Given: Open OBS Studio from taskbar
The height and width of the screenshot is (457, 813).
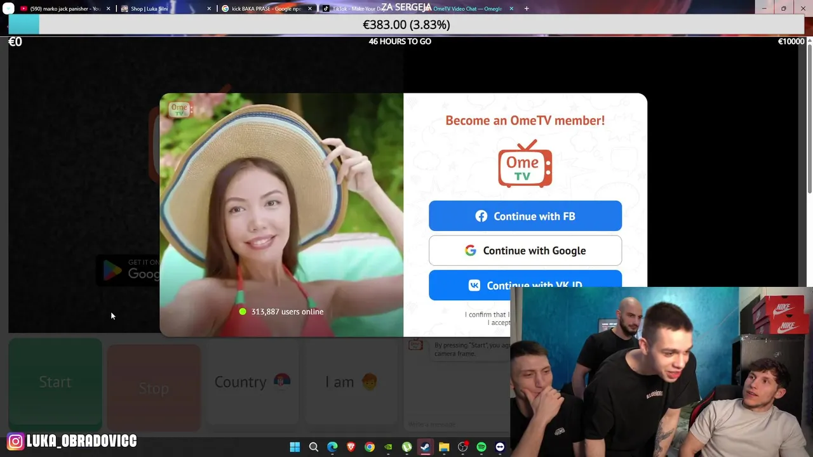Looking at the screenshot, I should 463,447.
